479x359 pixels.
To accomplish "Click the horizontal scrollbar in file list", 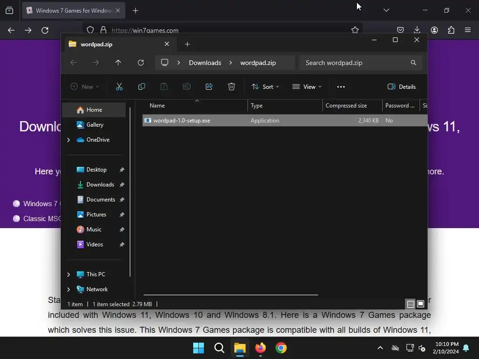I will 231,295.
